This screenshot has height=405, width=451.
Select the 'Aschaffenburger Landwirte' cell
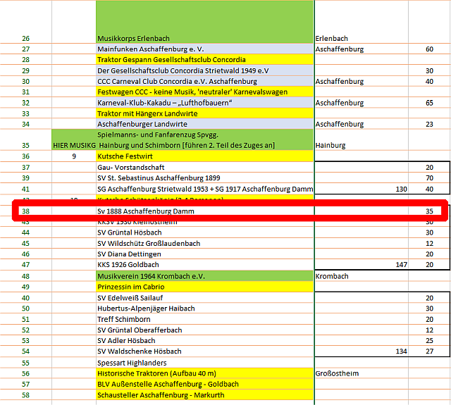pyautogui.click(x=204, y=124)
